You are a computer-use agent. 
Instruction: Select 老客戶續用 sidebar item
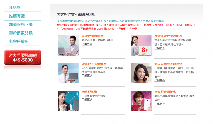pos(19,41)
